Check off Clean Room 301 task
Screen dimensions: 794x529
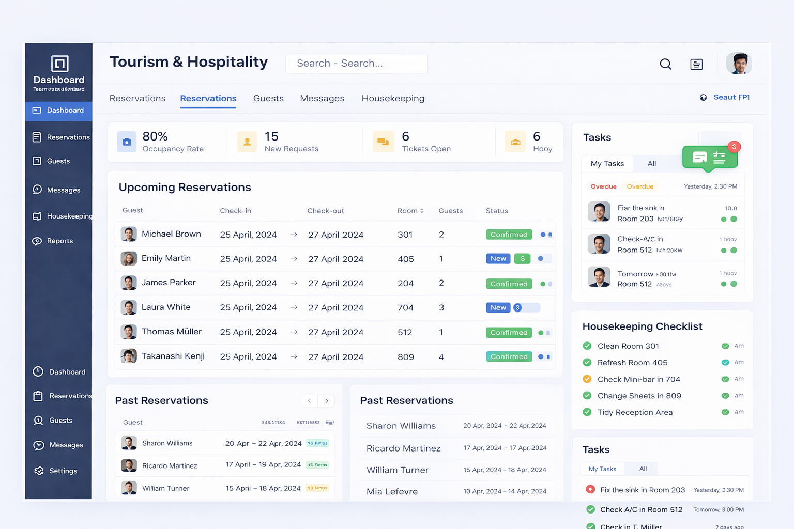coord(587,346)
